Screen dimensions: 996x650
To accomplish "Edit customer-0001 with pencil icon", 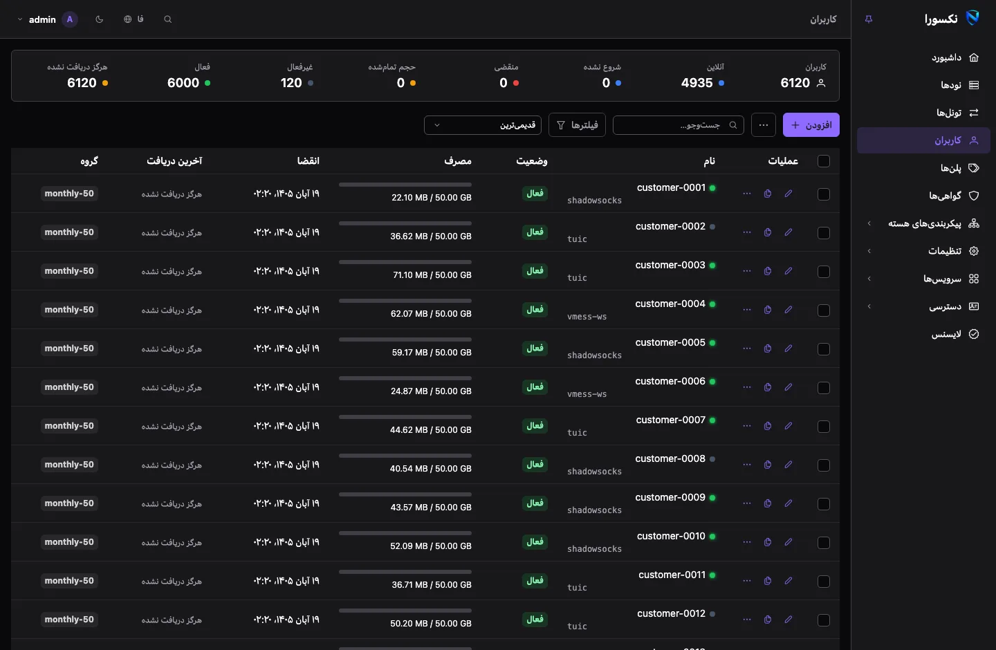I will point(788,194).
